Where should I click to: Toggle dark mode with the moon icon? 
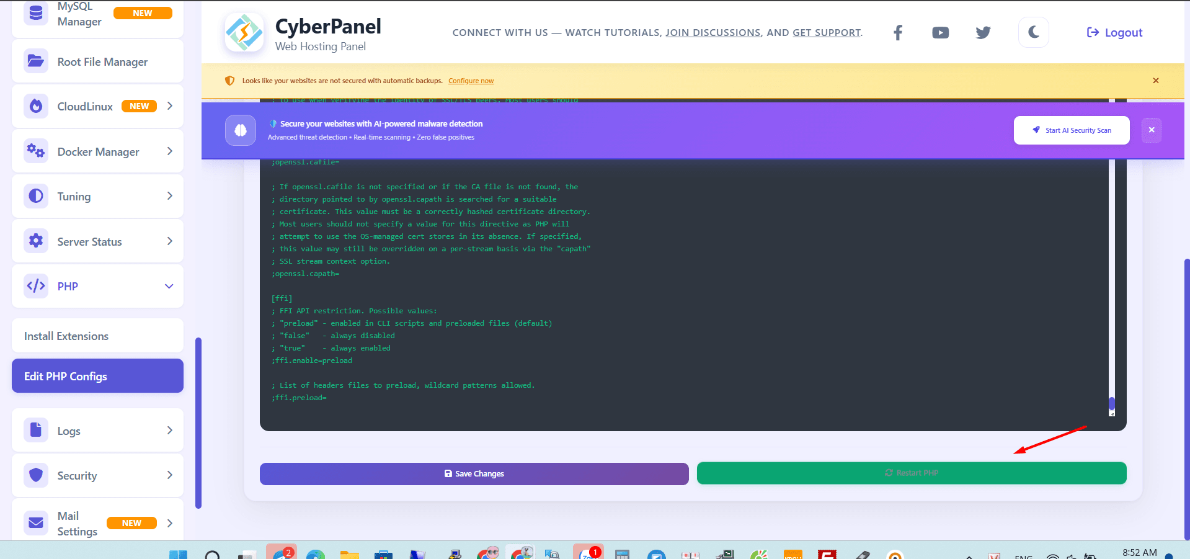tap(1033, 32)
